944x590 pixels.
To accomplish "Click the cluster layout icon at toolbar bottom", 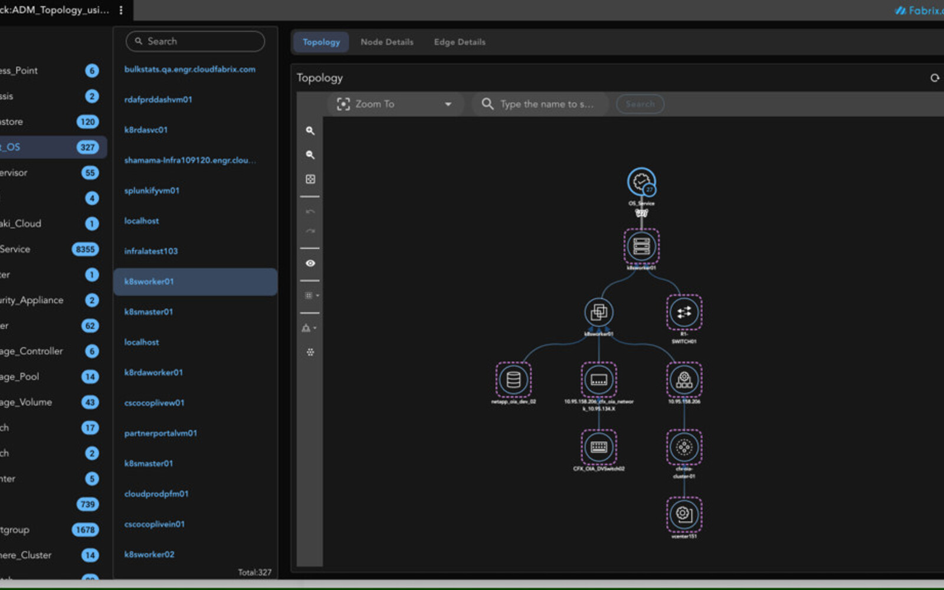I will click(310, 352).
